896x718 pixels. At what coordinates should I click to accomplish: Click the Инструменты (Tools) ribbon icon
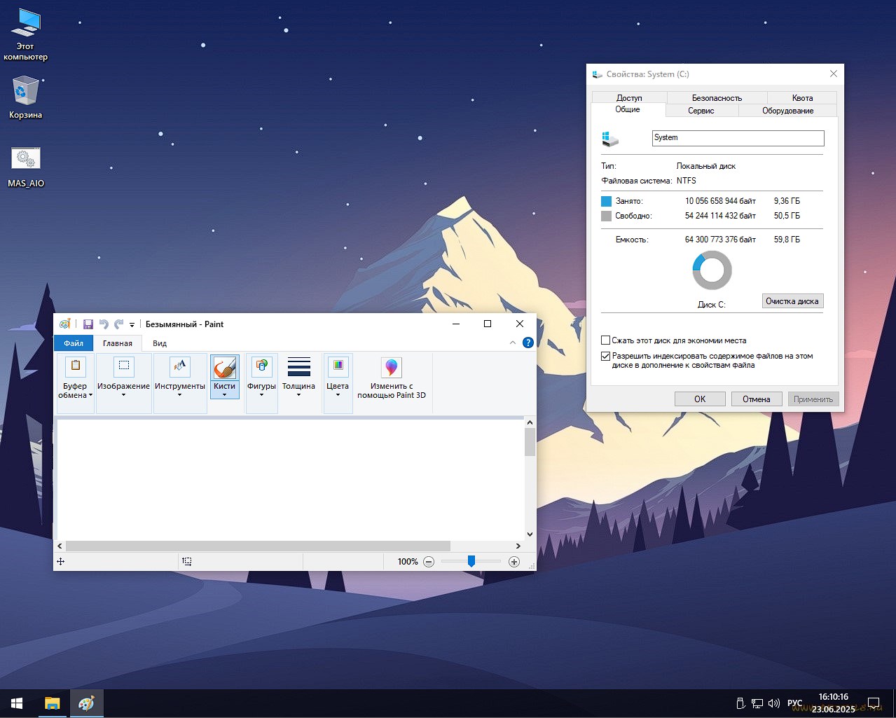point(180,366)
